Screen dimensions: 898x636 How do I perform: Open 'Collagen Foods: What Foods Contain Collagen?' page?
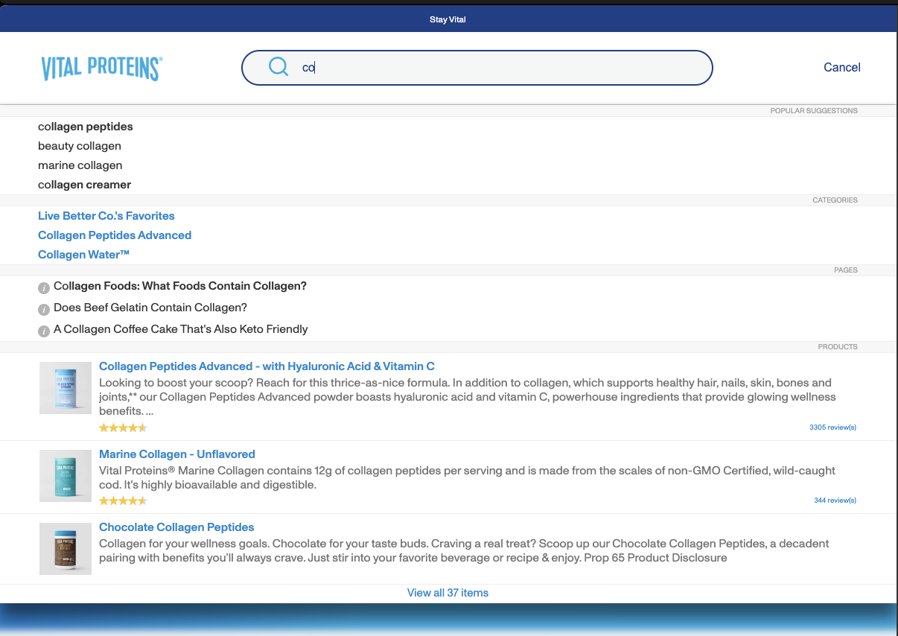coord(180,286)
